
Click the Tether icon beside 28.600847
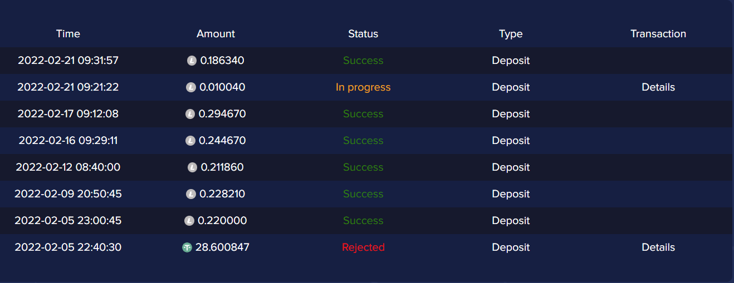(x=187, y=247)
